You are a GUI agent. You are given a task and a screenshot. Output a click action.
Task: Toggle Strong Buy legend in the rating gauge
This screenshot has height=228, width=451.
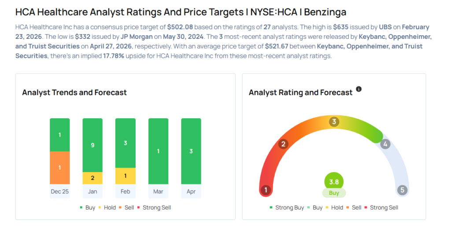tap(286, 207)
